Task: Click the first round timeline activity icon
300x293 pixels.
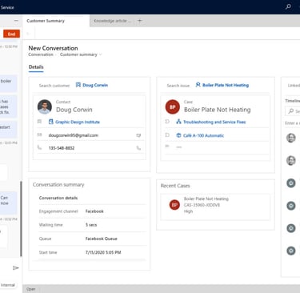Action: tap(291, 183)
